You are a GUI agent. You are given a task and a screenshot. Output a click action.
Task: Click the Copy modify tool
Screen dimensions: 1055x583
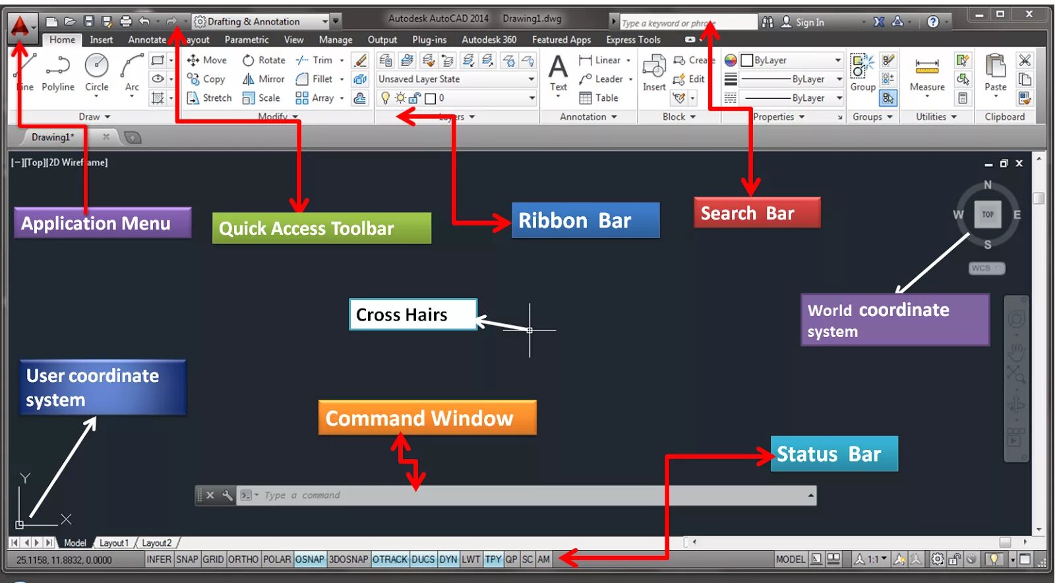[206, 79]
